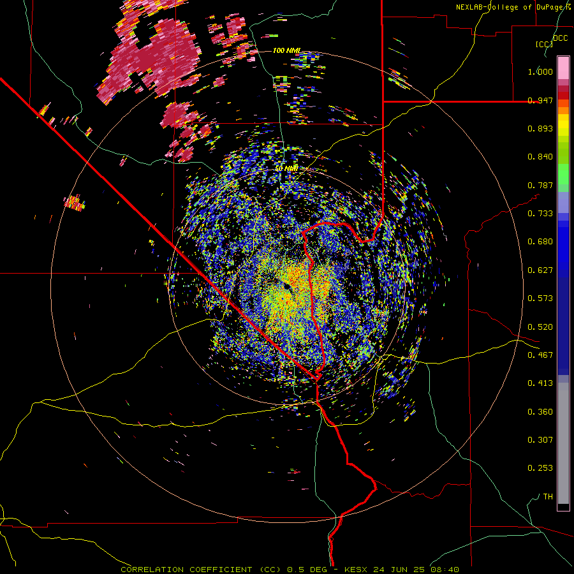This screenshot has width=574, height=574.
Task: Click the 0.467 scale value
Action: click(x=540, y=355)
